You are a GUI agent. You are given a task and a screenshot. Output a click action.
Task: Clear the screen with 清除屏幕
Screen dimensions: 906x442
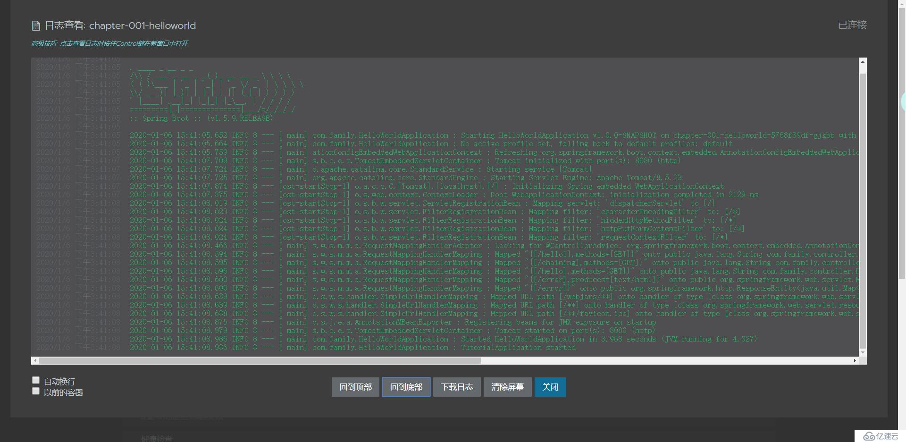click(x=507, y=387)
